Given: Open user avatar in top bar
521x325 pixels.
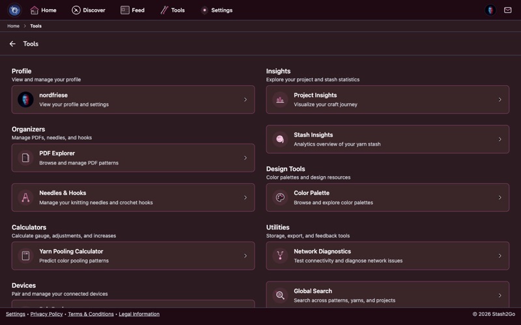Looking at the screenshot, I should click(490, 10).
